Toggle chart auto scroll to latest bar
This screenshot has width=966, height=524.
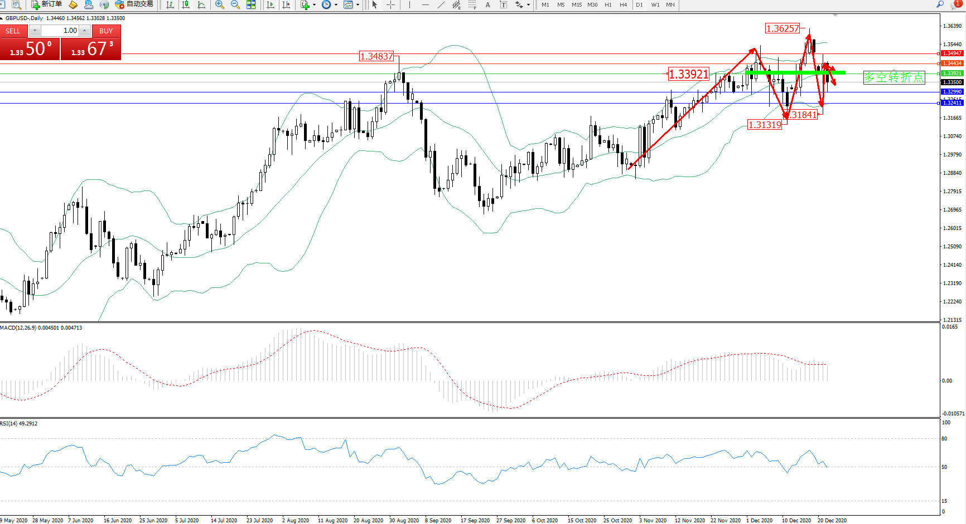click(271, 4)
